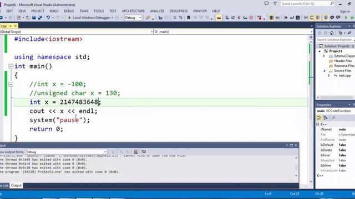Switch to the Error List tab

point(4,186)
